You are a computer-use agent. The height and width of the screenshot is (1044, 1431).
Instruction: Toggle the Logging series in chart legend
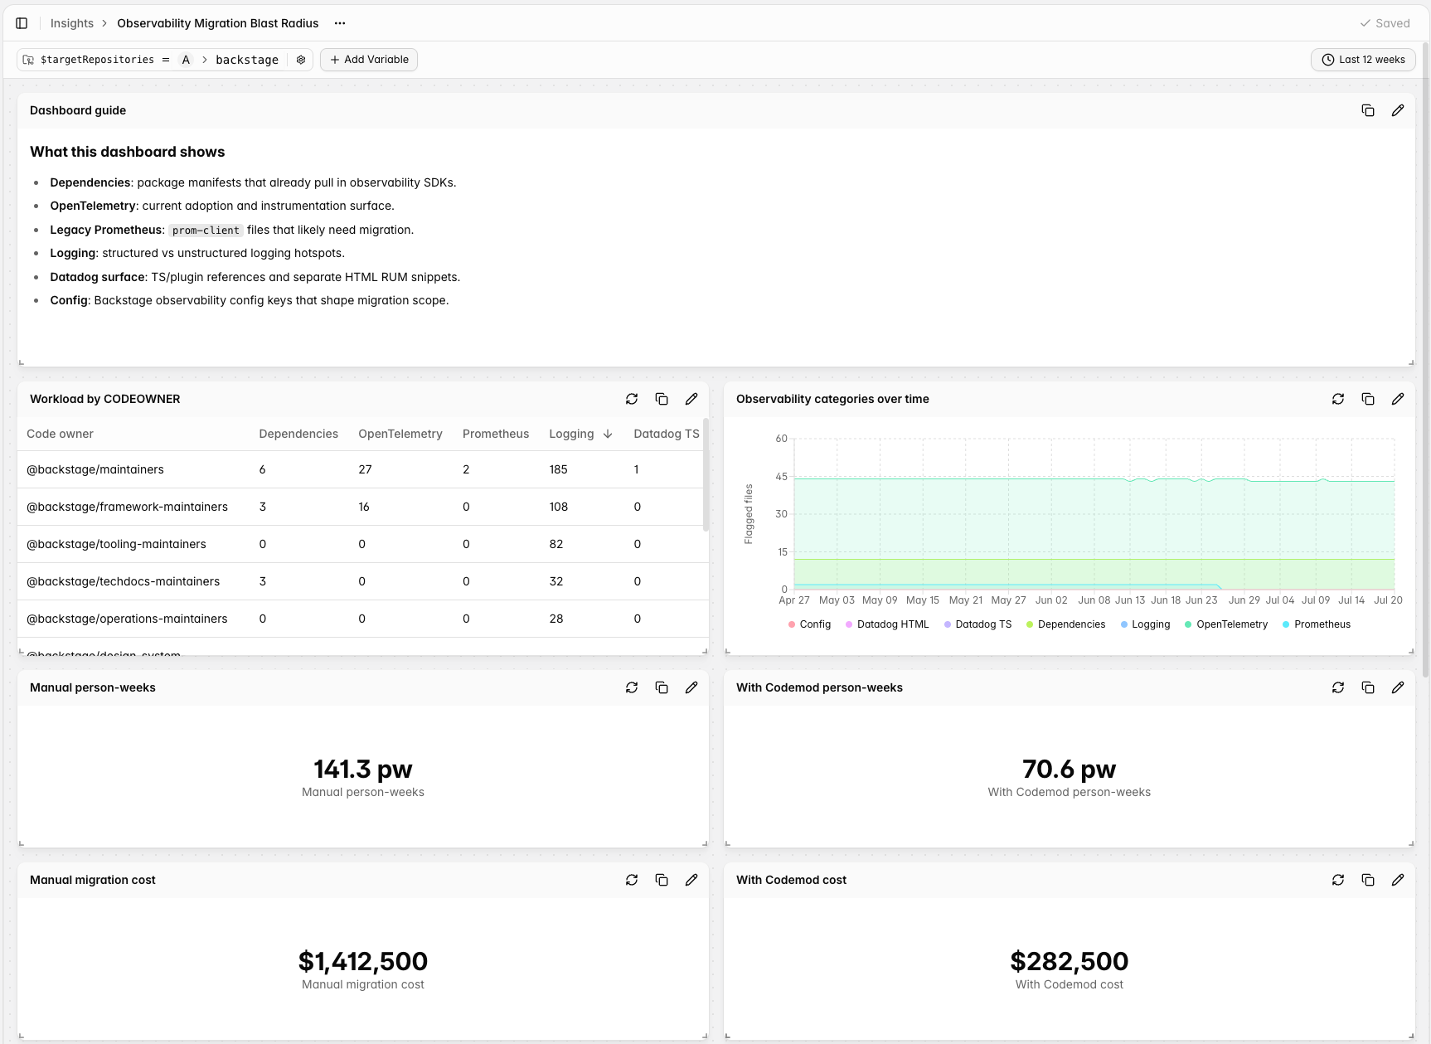1145,624
